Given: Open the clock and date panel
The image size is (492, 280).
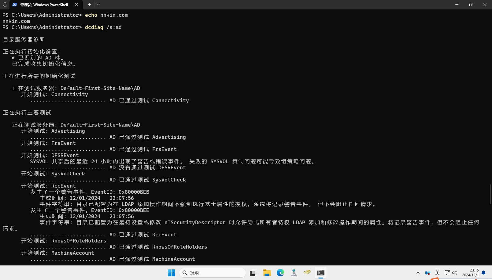Looking at the screenshot, I should tap(470, 273).
